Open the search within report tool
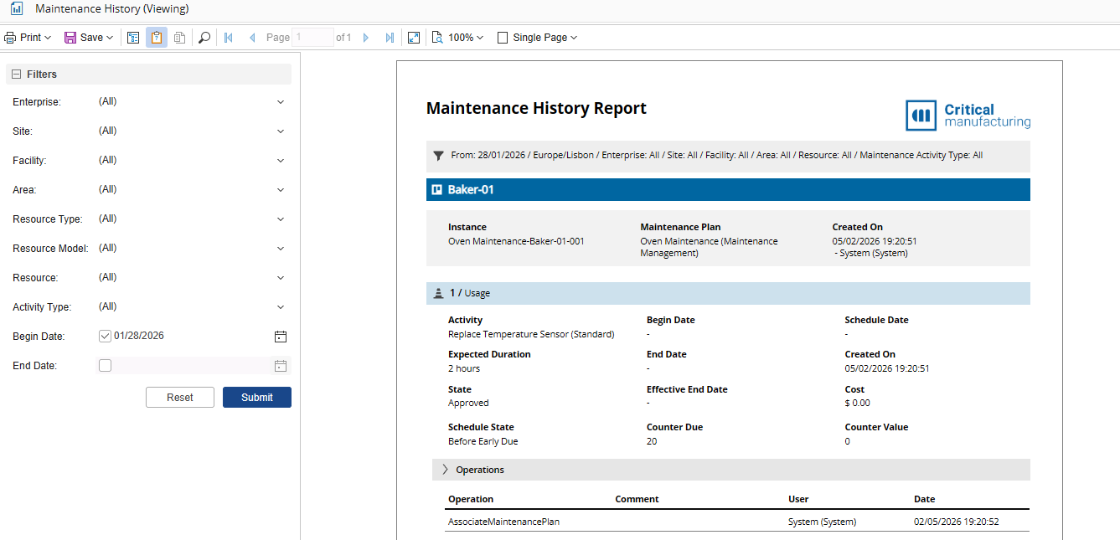Screen dimensions: 1120x540 click(x=204, y=37)
